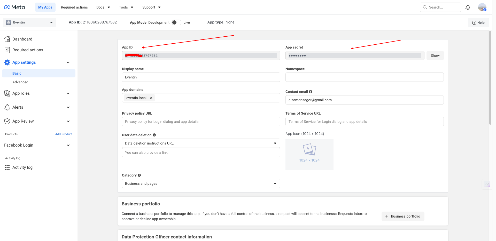Click the Contact email info icon
Image resolution: width=496 pixels, height=241 pixels.
pyautogui.click(x=311, y=92)
